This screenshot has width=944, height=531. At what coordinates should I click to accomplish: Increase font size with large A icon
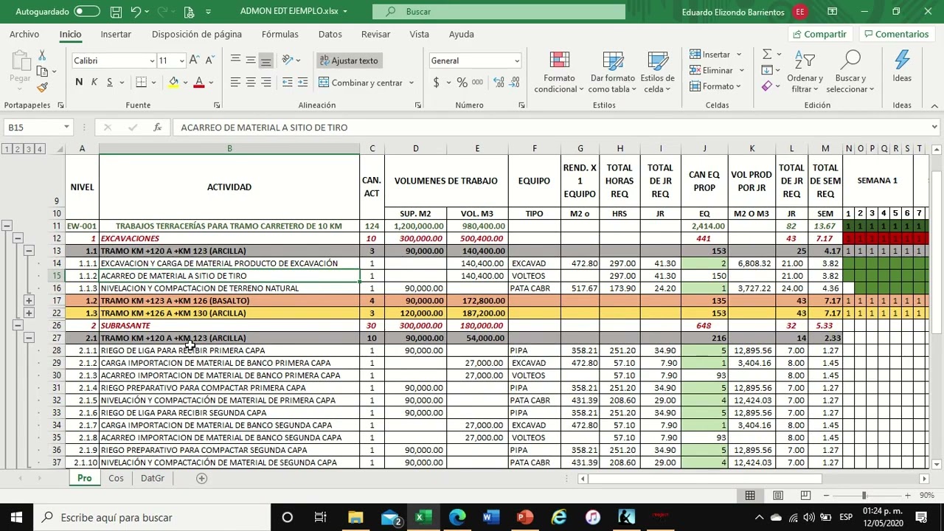click(193, 60)
